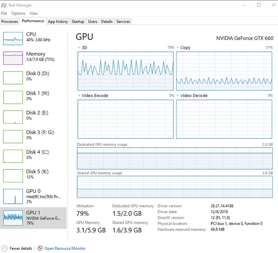Open the 3D engine dropdown chevron
Viewport: 278px width, 253px height.
(79, 47)
